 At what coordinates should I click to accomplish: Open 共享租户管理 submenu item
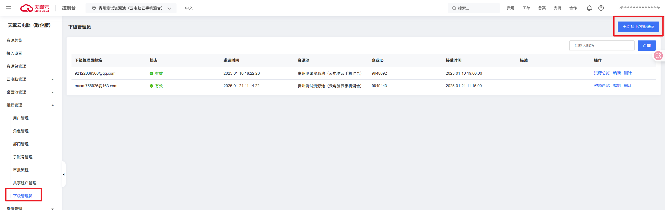(25, 183)
